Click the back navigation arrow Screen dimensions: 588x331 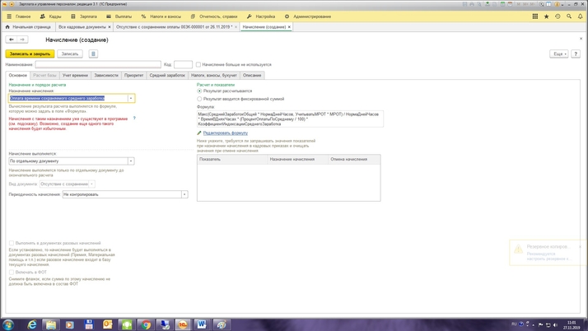[12, 40]
